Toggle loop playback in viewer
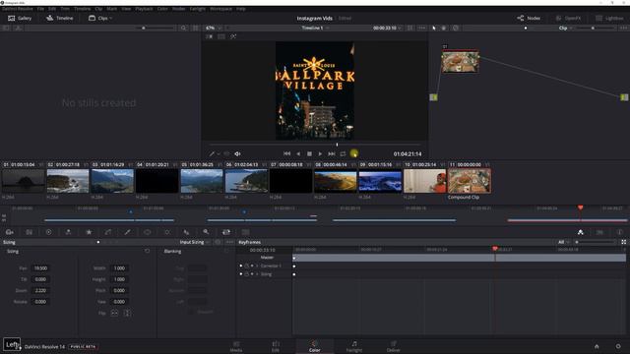Viewport: 630px width, 354px height. tap(343, 153)
